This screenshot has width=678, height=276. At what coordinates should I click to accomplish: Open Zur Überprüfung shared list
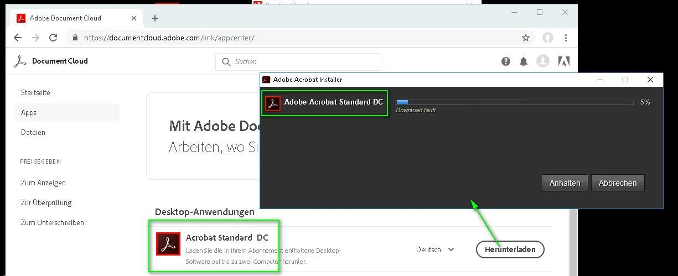pyautogui.click(x=46, y=202)
